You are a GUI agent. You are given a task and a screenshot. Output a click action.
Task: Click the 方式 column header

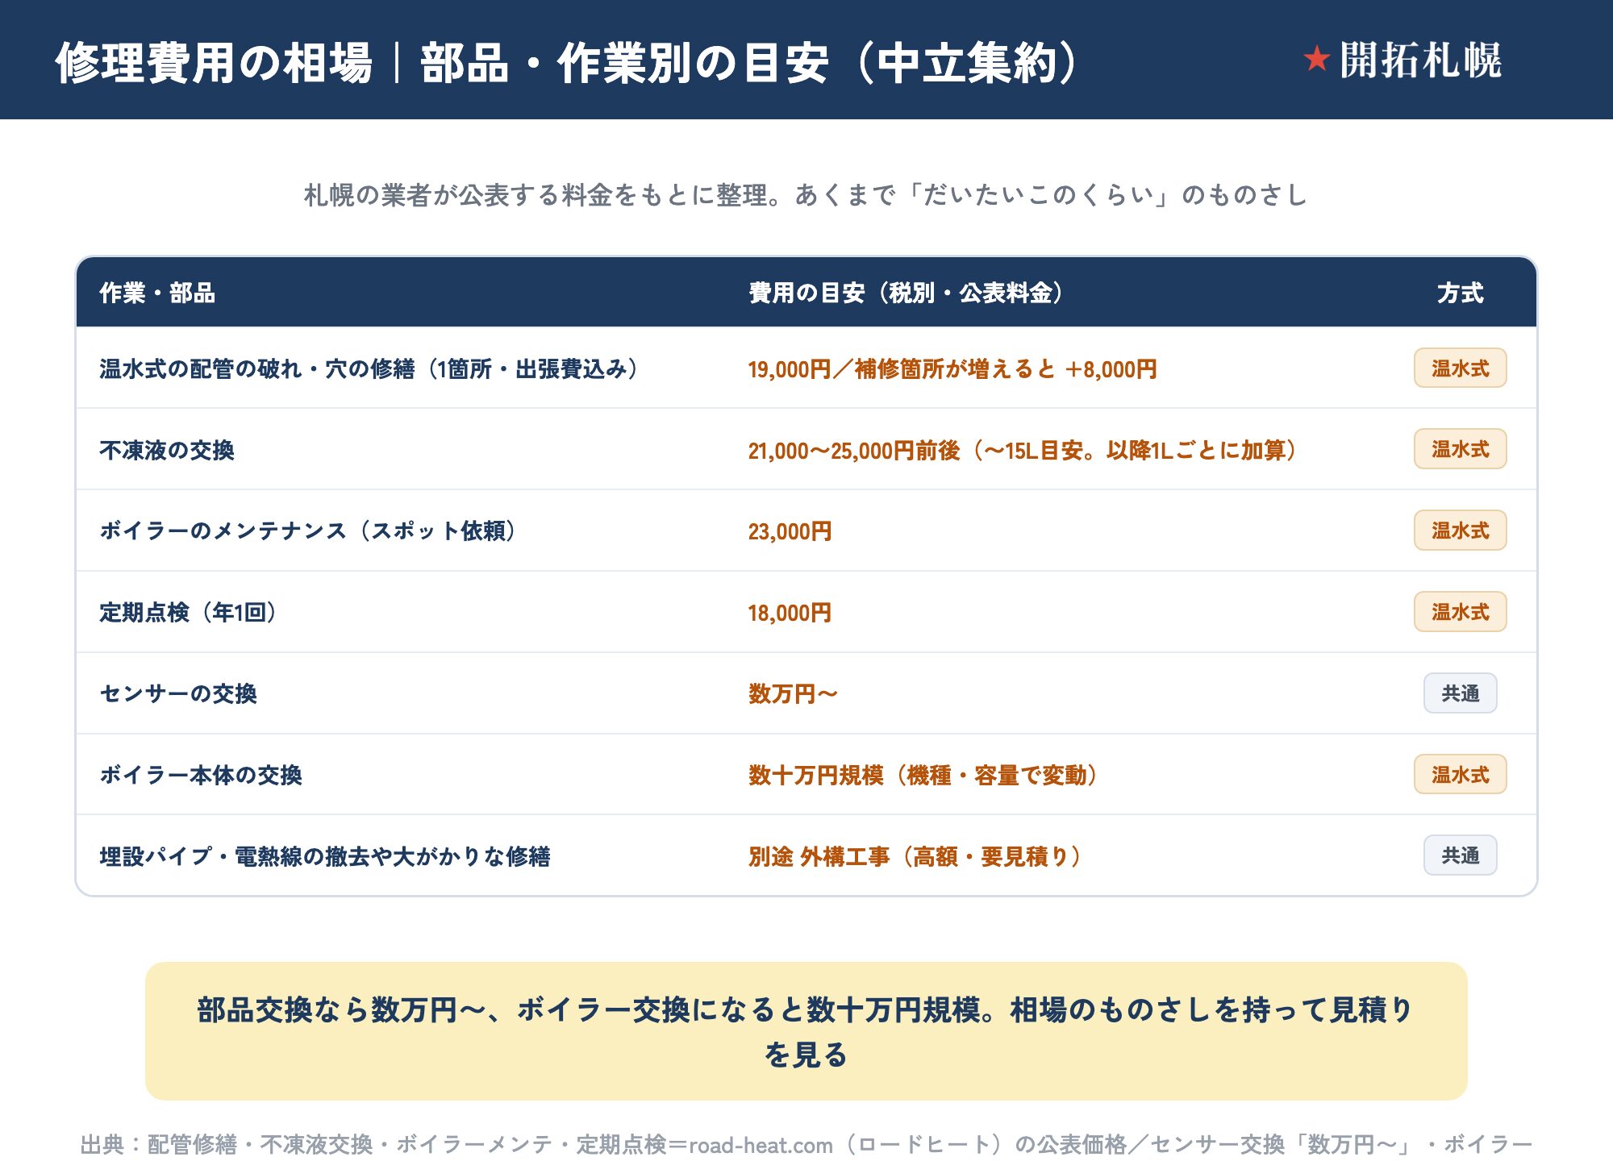(1460, 293)
